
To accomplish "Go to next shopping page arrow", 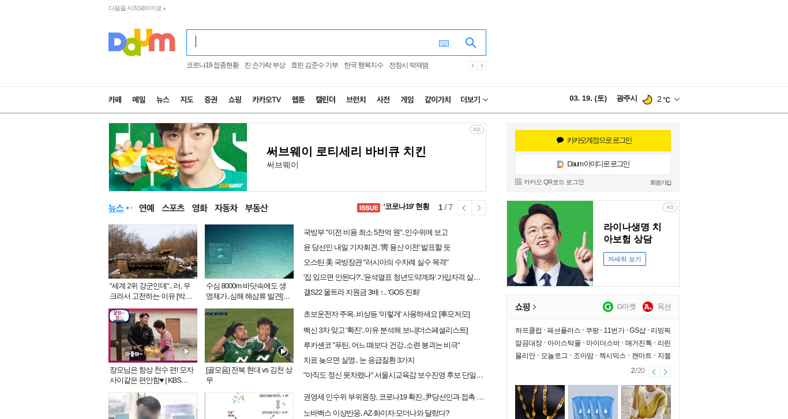I will 665,372.
